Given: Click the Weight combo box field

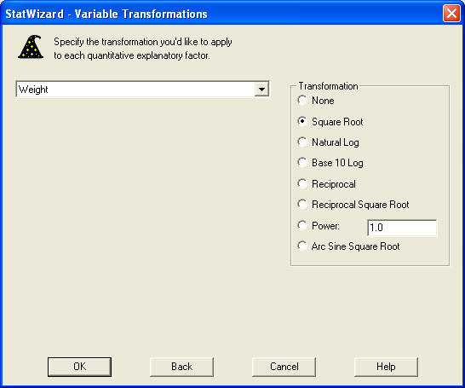Looking at the screenshot, I should tap(142, 89).
